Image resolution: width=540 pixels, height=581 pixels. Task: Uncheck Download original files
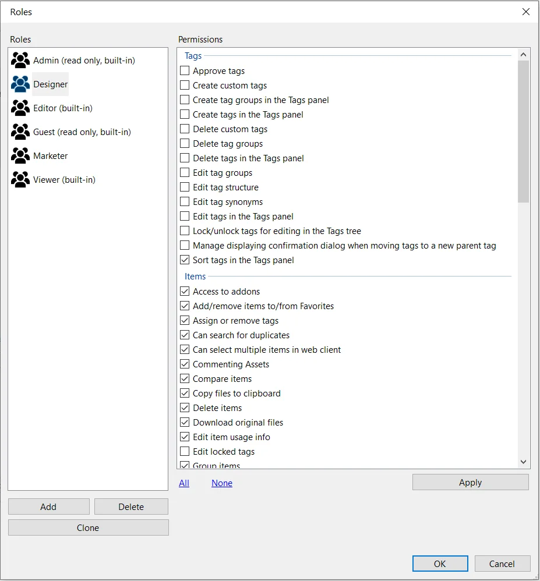[x=185, y=422]
